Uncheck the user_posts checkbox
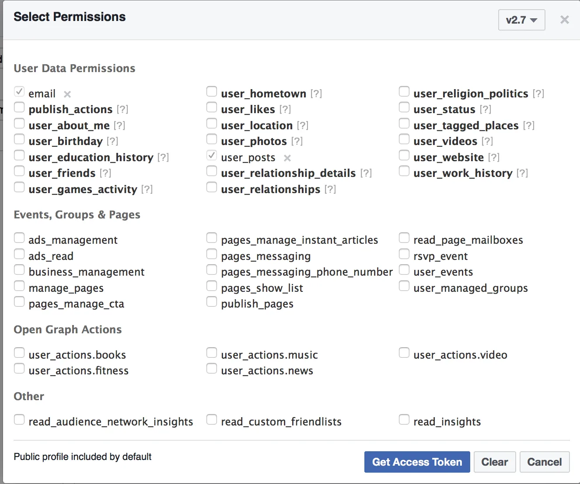Image resolution: width=580 pixels, height=484 pixels. (212, 156)
